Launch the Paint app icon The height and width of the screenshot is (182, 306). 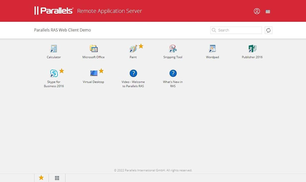pos(133,49)
